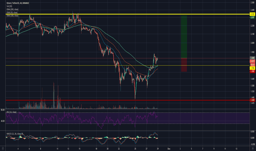The image size is (256, 151).
Task: Click the Z timezone icon at the chart corner
Action: click(3, 149)
